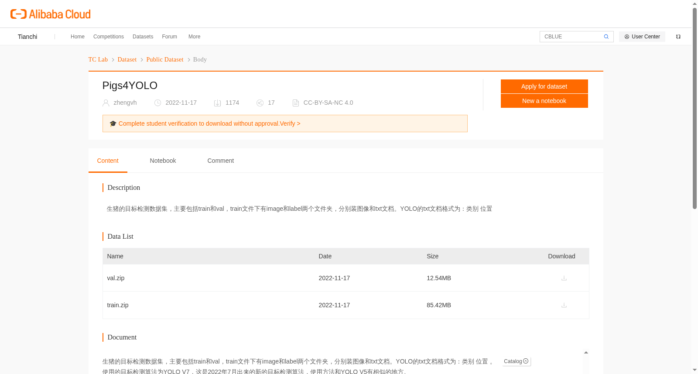Click the Name column header
Screen dimensions: 698x374
tap(115, 256)
